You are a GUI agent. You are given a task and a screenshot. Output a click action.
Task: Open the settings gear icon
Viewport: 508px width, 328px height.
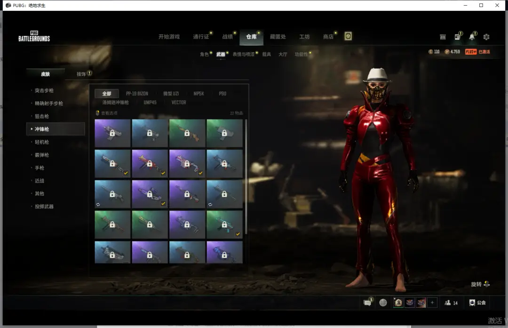(486, 37)
